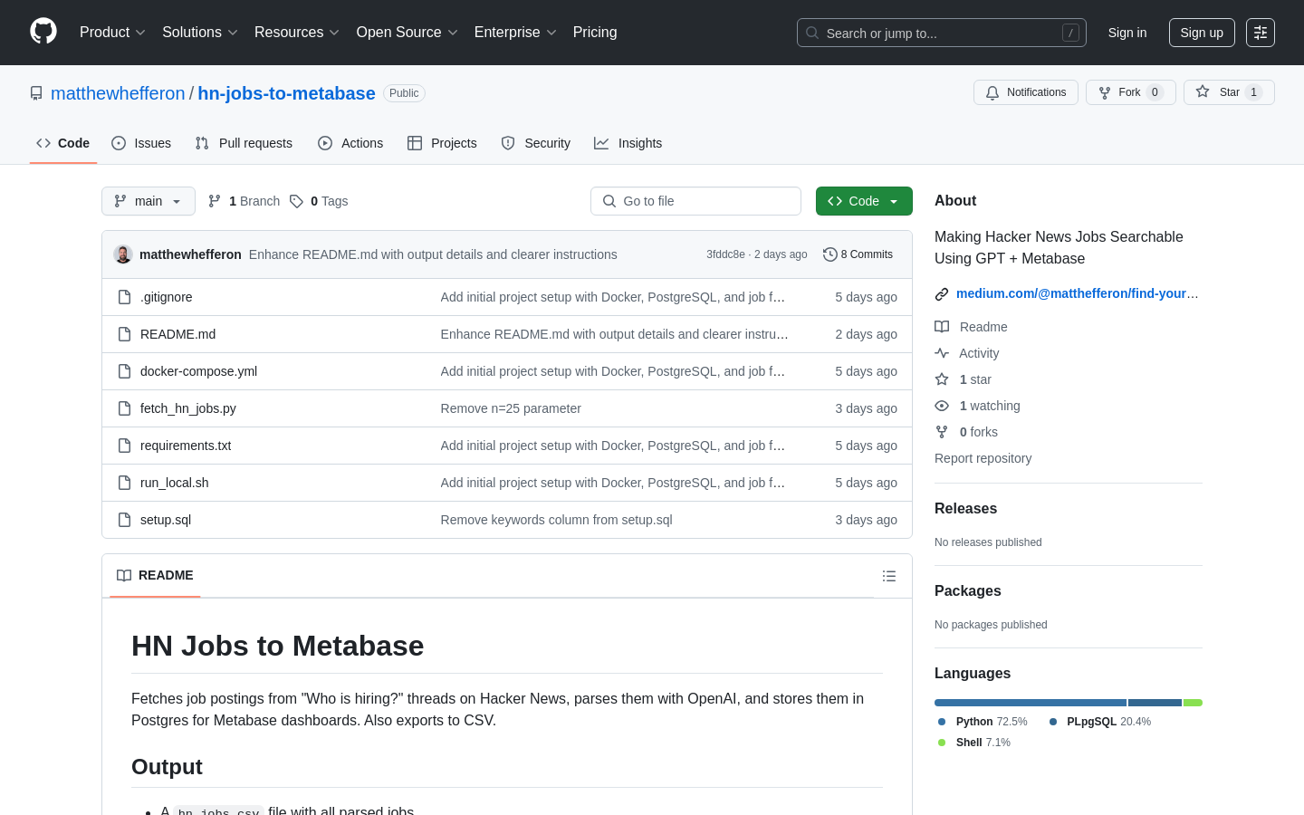
Task: Click the search magnifier icon in header
Action: [812, 33]
